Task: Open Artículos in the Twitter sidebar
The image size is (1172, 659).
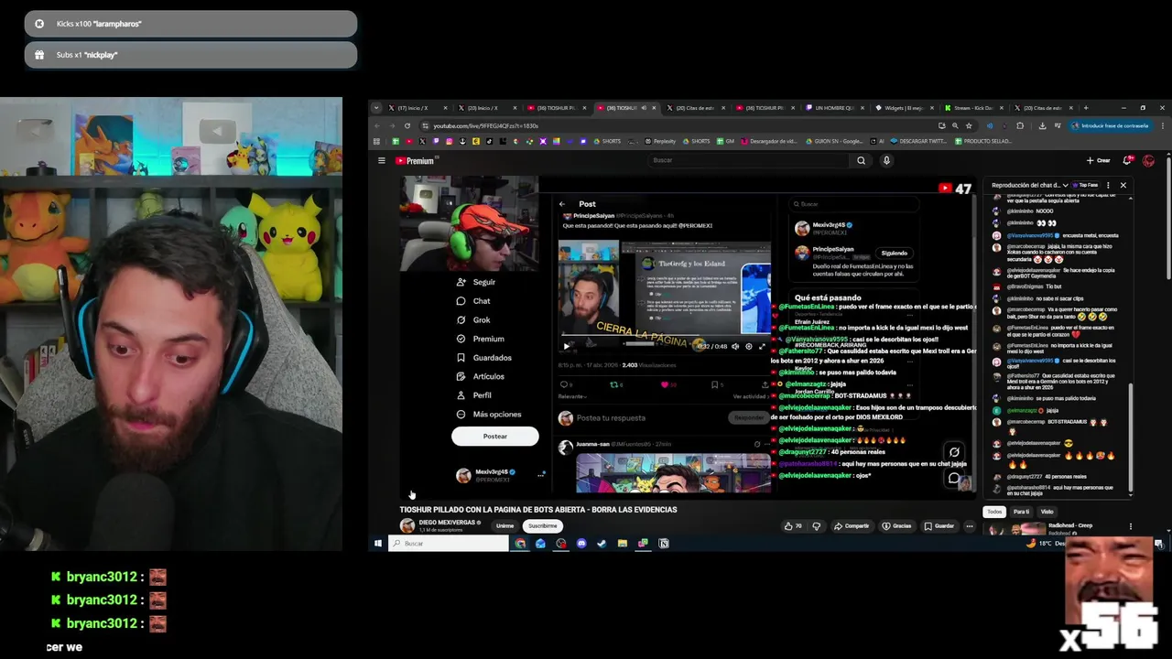Action: coord(480,376)
